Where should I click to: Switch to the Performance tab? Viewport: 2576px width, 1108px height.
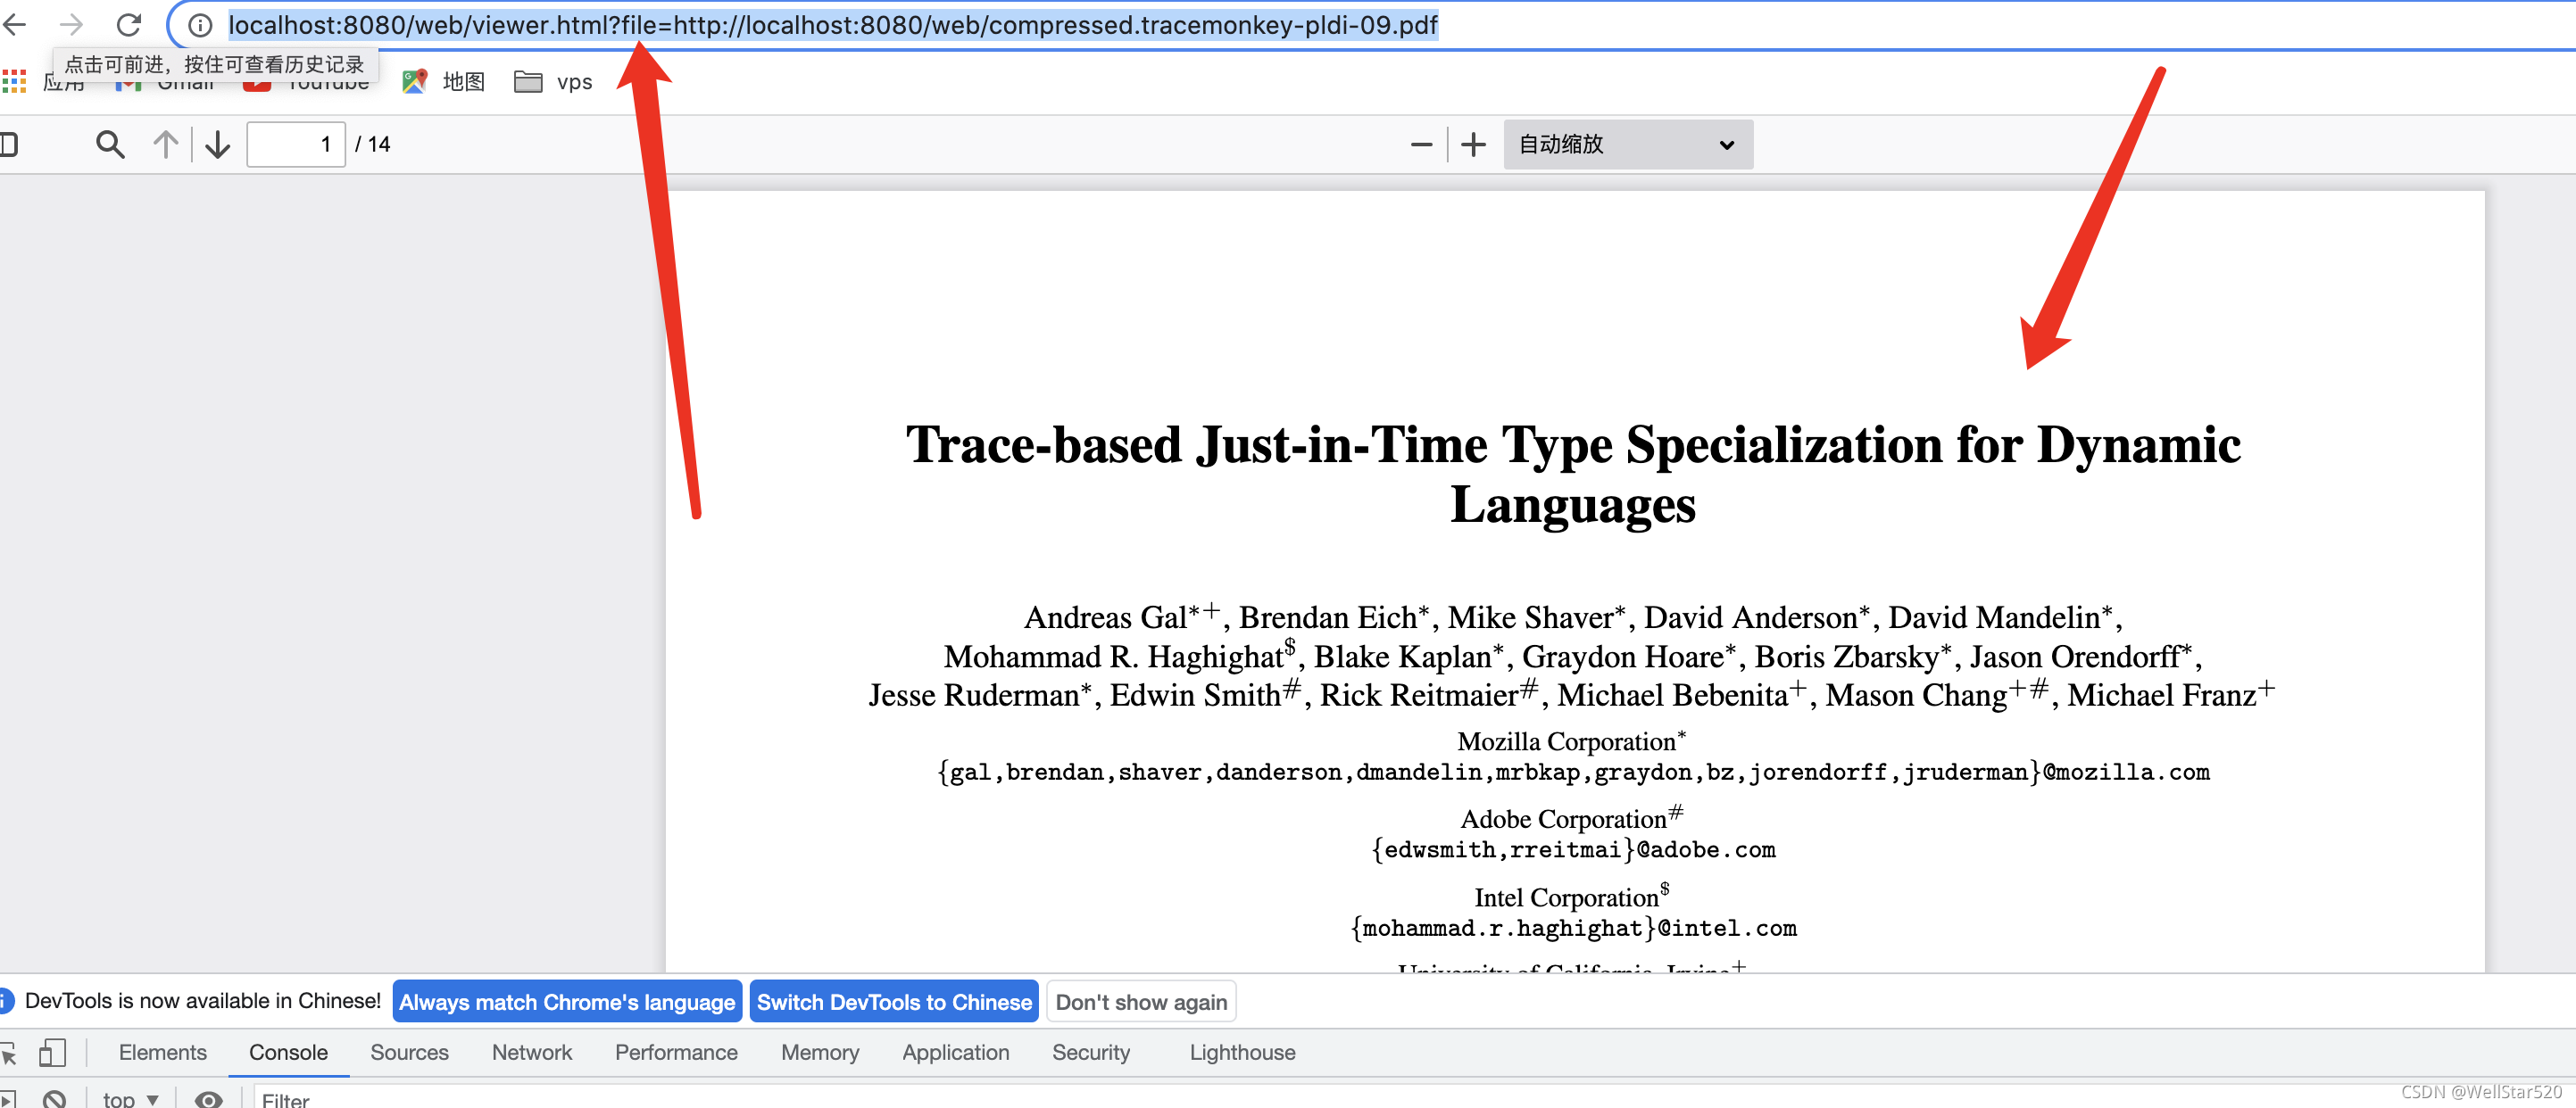click(x=676, y=1053)
